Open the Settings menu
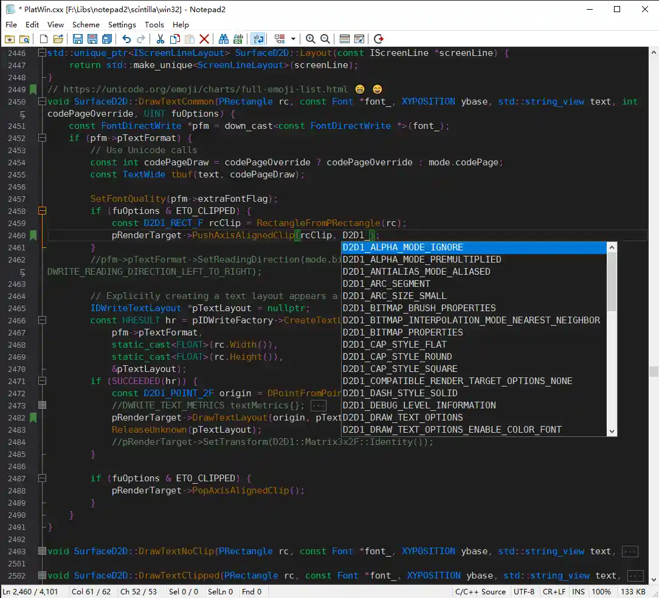Viewport: 659px width, 598px height. tap(122, 24)
